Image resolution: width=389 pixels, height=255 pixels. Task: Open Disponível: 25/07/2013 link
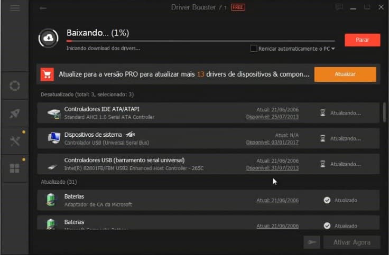pos(272,117)
